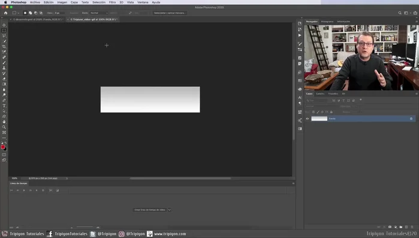Select the Move tool

4,25
